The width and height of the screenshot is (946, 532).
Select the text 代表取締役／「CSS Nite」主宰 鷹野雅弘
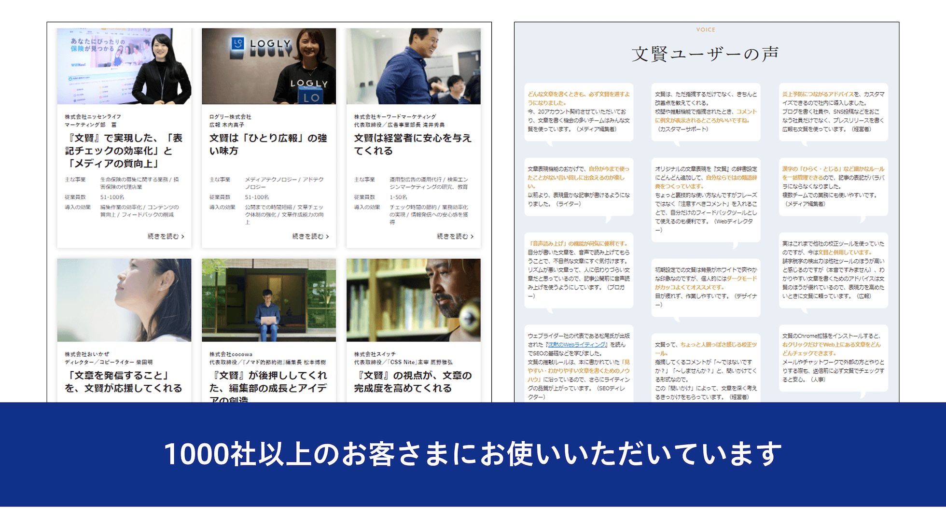click(403, 362)
